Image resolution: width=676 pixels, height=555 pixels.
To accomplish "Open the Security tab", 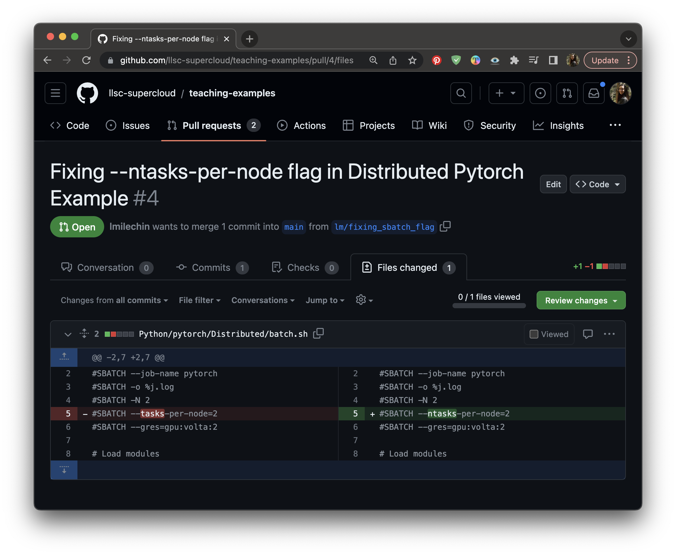I will (490, 125).
